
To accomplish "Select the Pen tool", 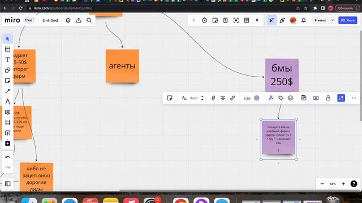I will click(x=7, y=101).
